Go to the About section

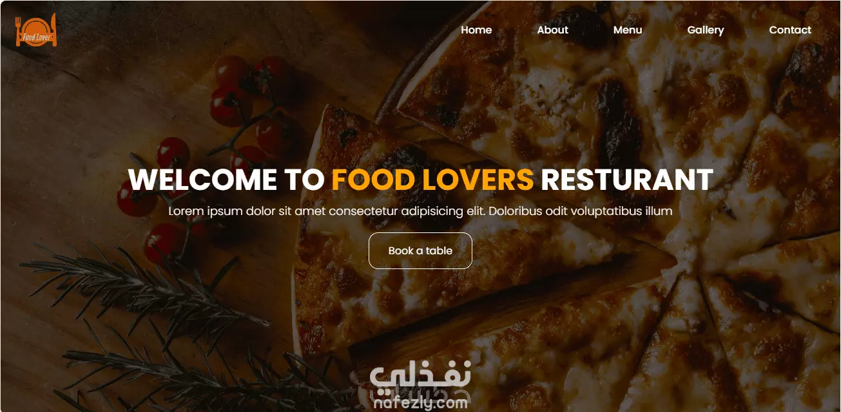pos(553,30)
